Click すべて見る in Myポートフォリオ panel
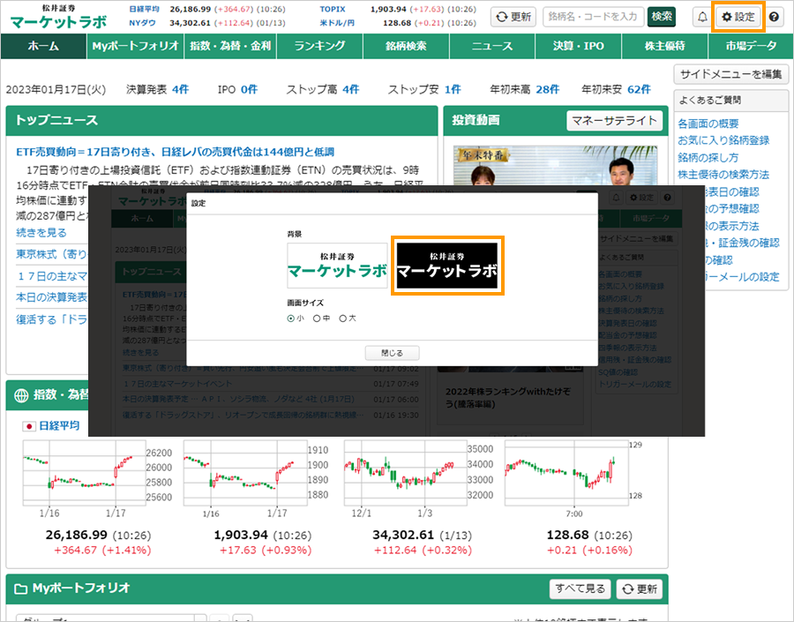The image size is (794, 622). pos(581,588)
